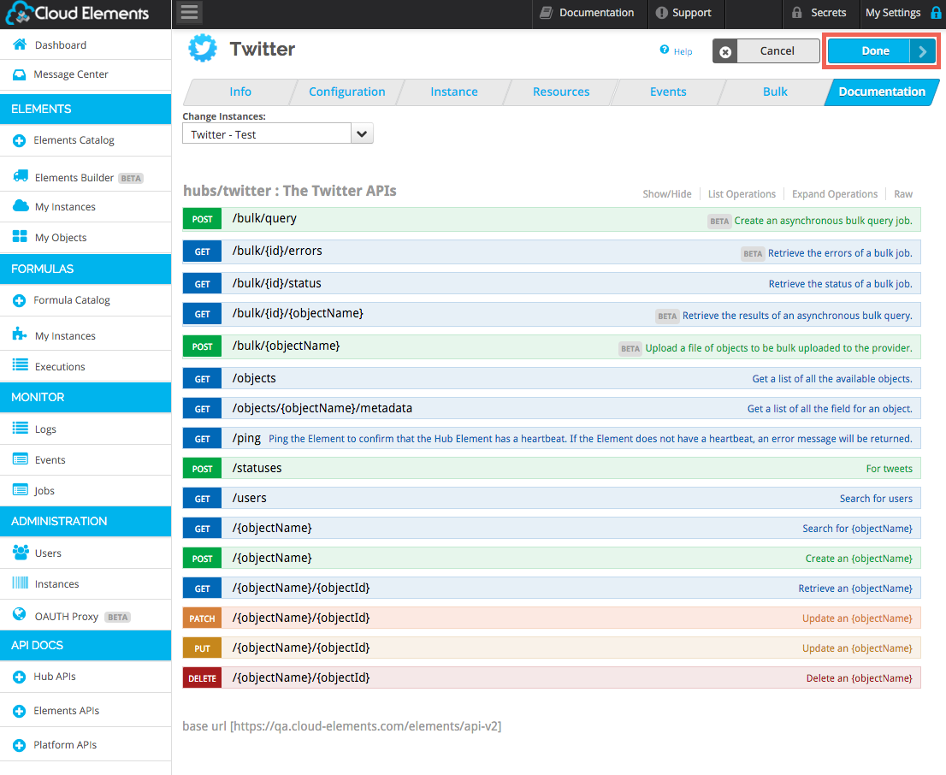Click the Documentation book icon in top bar

546,13
